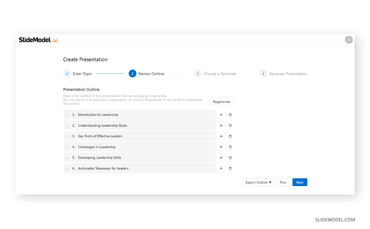The width and height of the screenshot is (370, 229).
Task: Select the Understanding Leadership Styles outline row
Action: (139, 125)
